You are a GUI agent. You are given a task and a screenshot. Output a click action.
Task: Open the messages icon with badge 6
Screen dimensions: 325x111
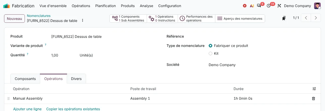point(259,6)
